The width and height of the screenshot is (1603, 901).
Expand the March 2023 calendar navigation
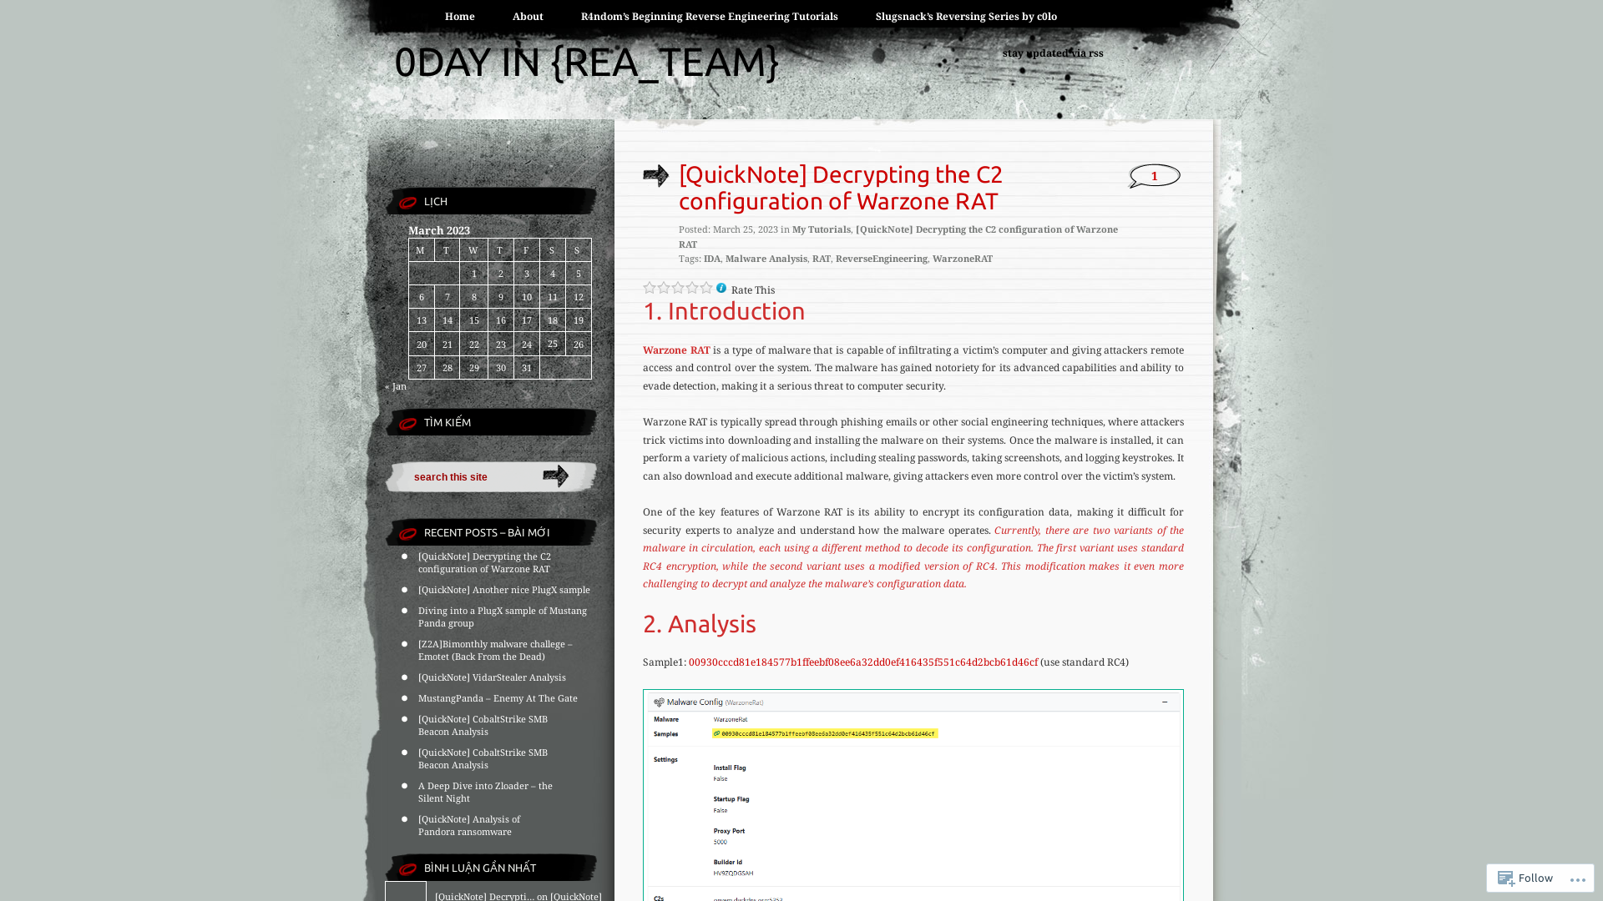pyautogui.click(x=395, y=385)
